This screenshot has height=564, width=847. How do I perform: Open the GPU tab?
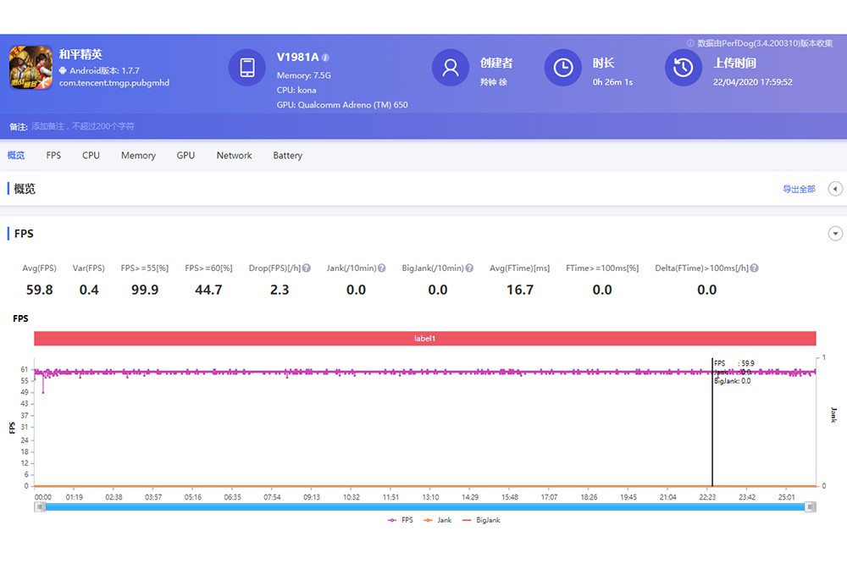click(185, 156)
